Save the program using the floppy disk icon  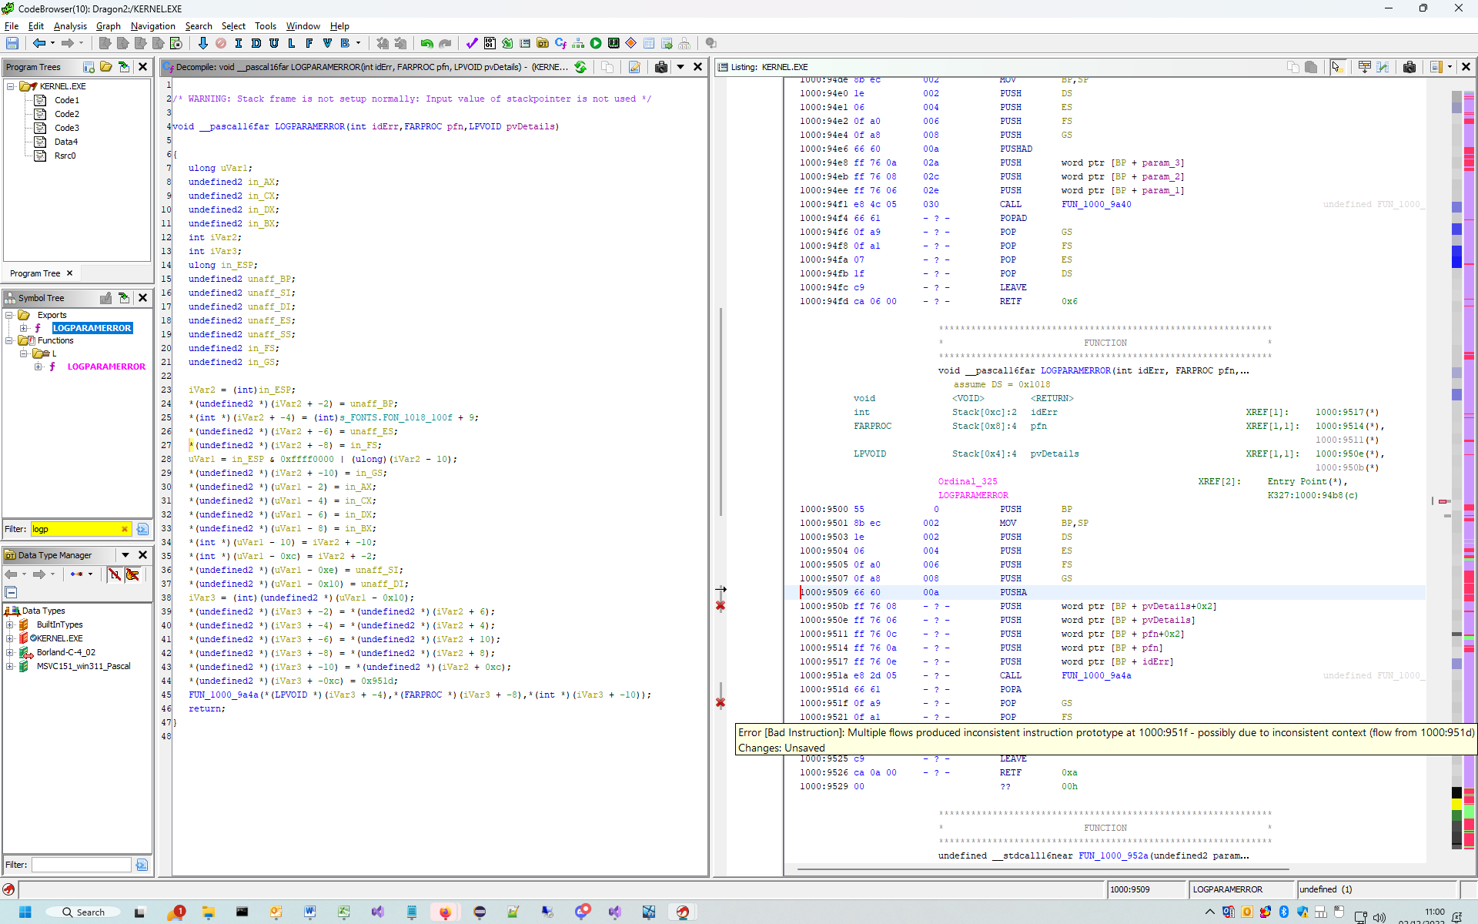(12, 43)
